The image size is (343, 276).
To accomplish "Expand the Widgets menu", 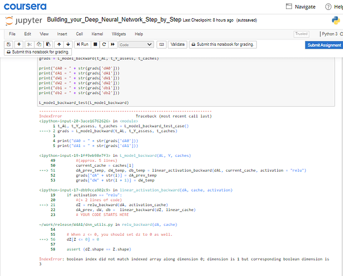I will point(118,34).
